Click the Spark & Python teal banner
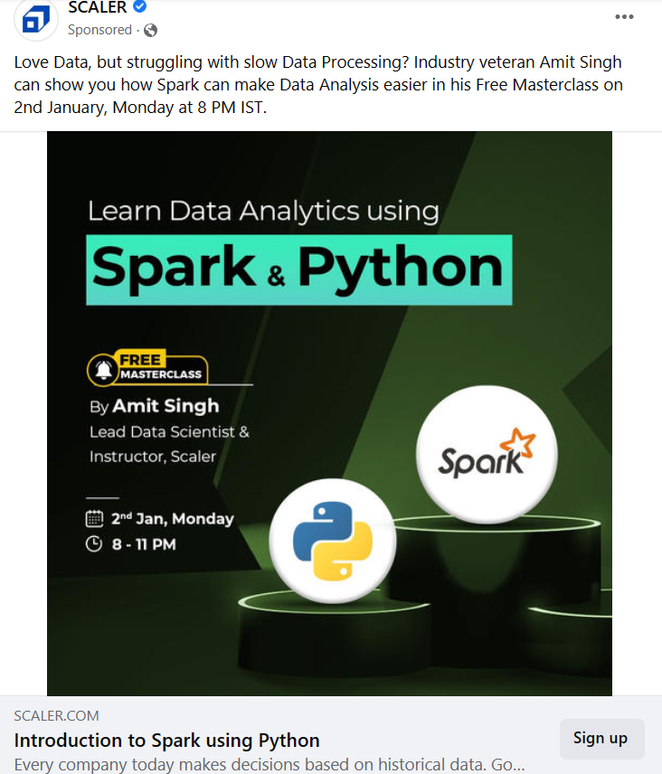The height and width of the screenshot is (774, 662). (299, 270)
